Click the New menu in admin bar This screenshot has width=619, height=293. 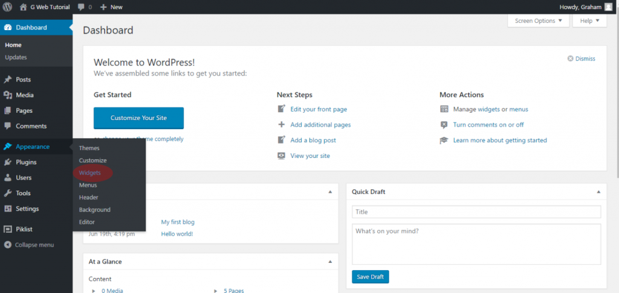(111, 7)
